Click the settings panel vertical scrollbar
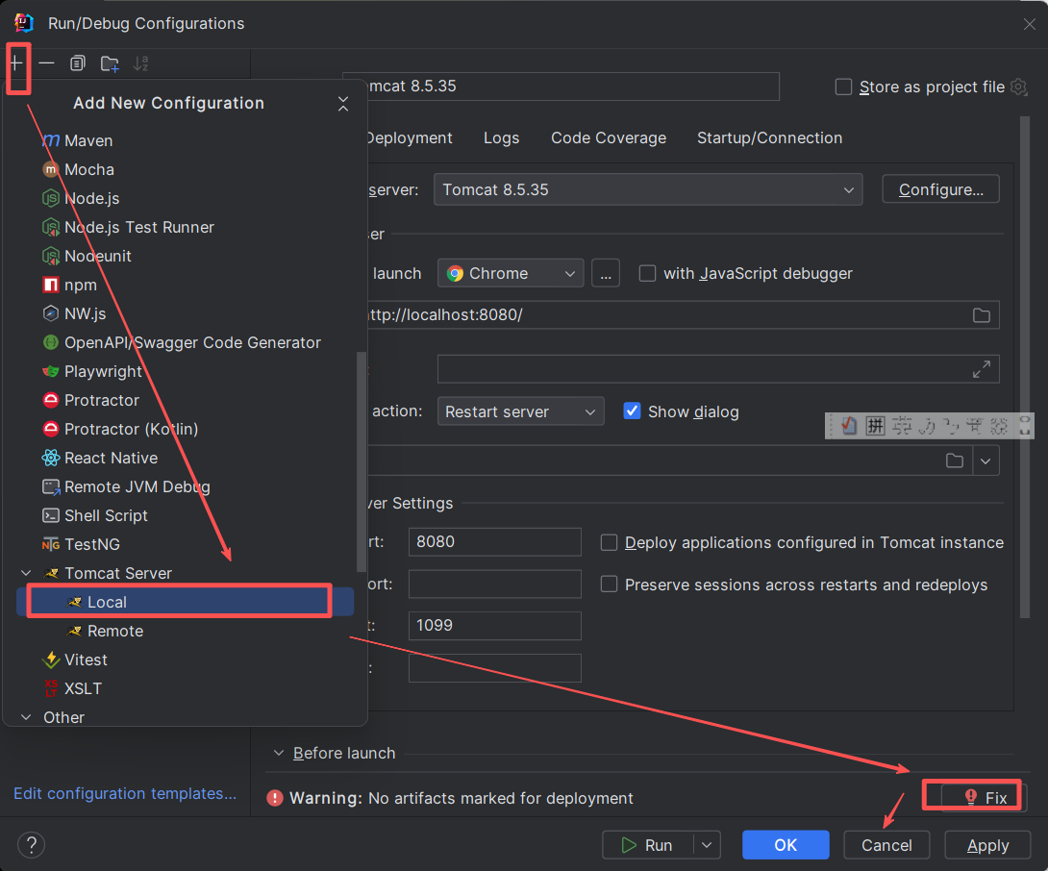The width and height of the screenshot is (1048, 871). (x=1025, y=367)
